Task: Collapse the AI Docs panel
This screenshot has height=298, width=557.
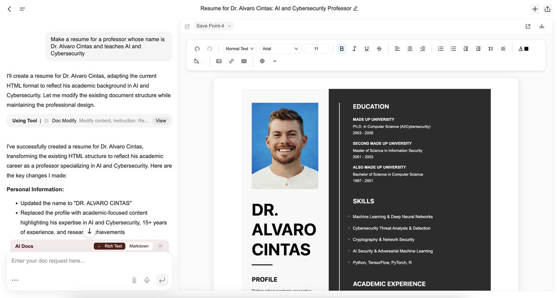Action: tap(160, 246)
